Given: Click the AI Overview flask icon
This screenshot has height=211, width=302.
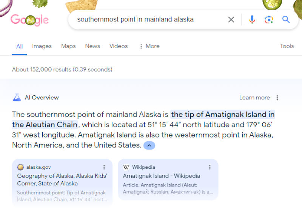Looking at the screenshot, I should (17, 98).
